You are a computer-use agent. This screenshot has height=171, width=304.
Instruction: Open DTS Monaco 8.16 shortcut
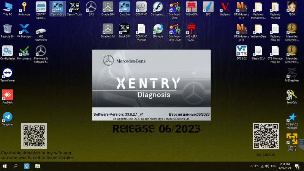pyautogui.click(x=242, y=33)
